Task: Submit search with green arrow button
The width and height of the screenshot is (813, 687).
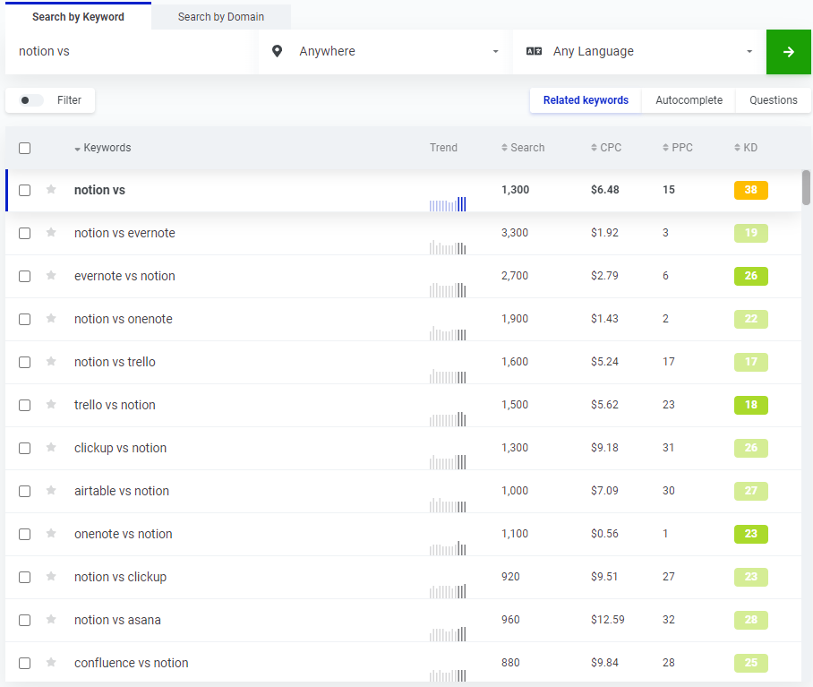Action: point(789,52)
